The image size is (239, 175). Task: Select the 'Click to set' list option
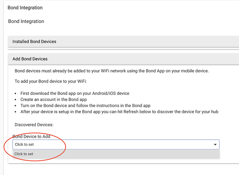(116, 154)
